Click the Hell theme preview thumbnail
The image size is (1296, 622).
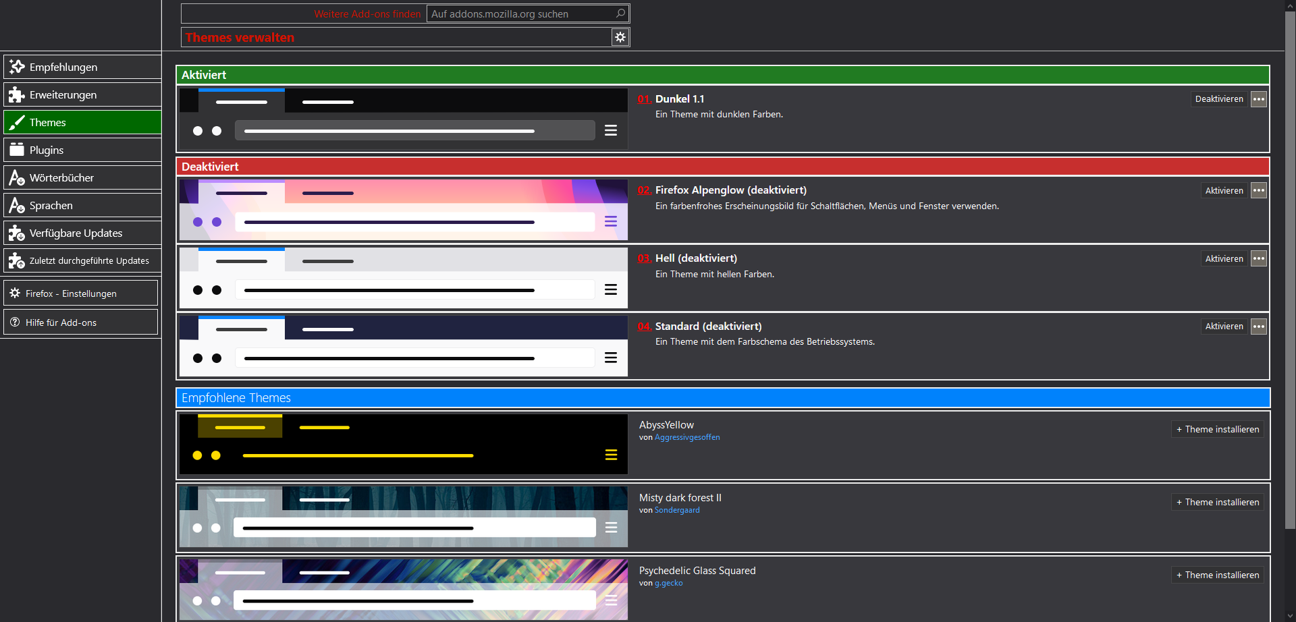coord(404,278)
